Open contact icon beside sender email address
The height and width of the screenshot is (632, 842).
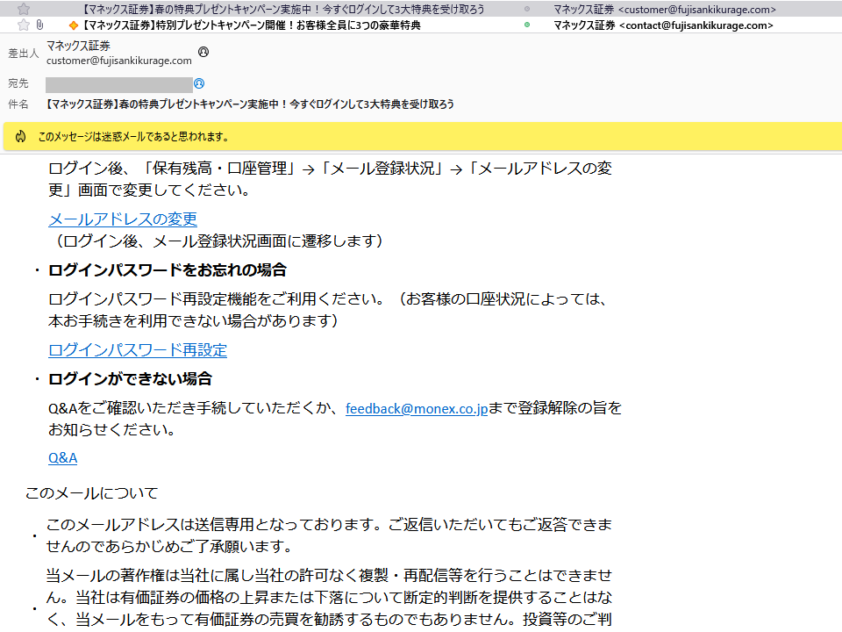(x=202, y=53)
